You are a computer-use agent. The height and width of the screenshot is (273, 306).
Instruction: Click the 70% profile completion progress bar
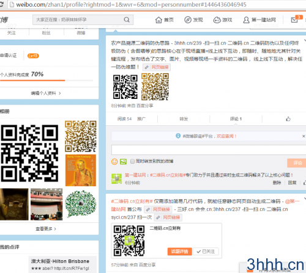(47, 81)
